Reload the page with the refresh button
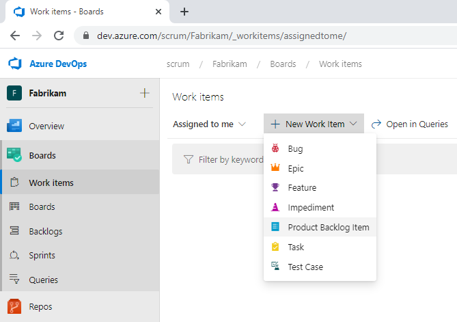This screenshot has height=322, width=457. coord(59,36)
